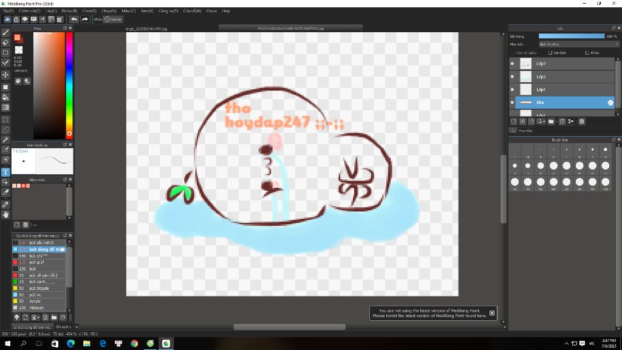The width and height of the screenshot is (622, 350).
Task: Undock the Xem trước cọ preview panel
Action: [x=64, y=145]
